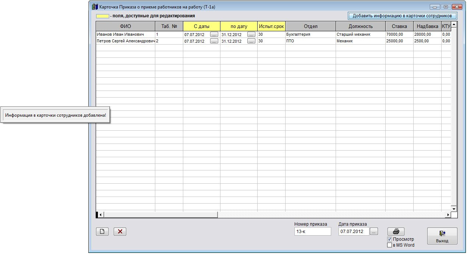
Task: Click the Номер приказа input field
Action: [x=312, y=232]
